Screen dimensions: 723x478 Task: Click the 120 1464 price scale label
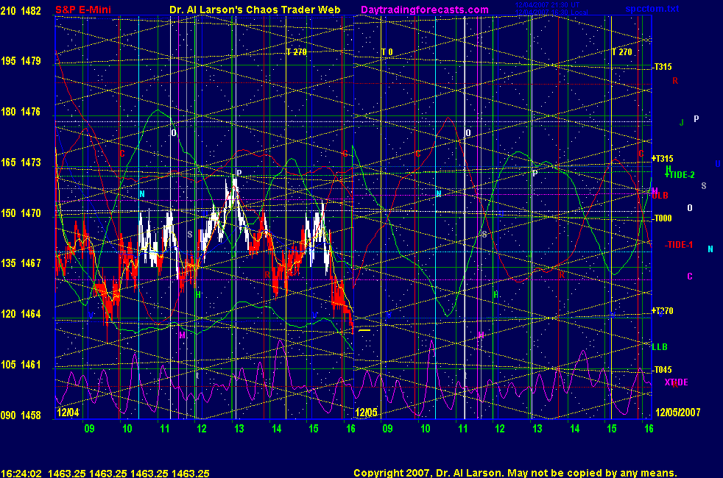tap(21, 313)
